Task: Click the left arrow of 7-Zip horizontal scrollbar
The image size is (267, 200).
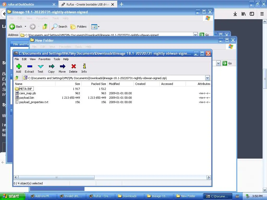Action: pyautogui.click(x=16, y=177)
